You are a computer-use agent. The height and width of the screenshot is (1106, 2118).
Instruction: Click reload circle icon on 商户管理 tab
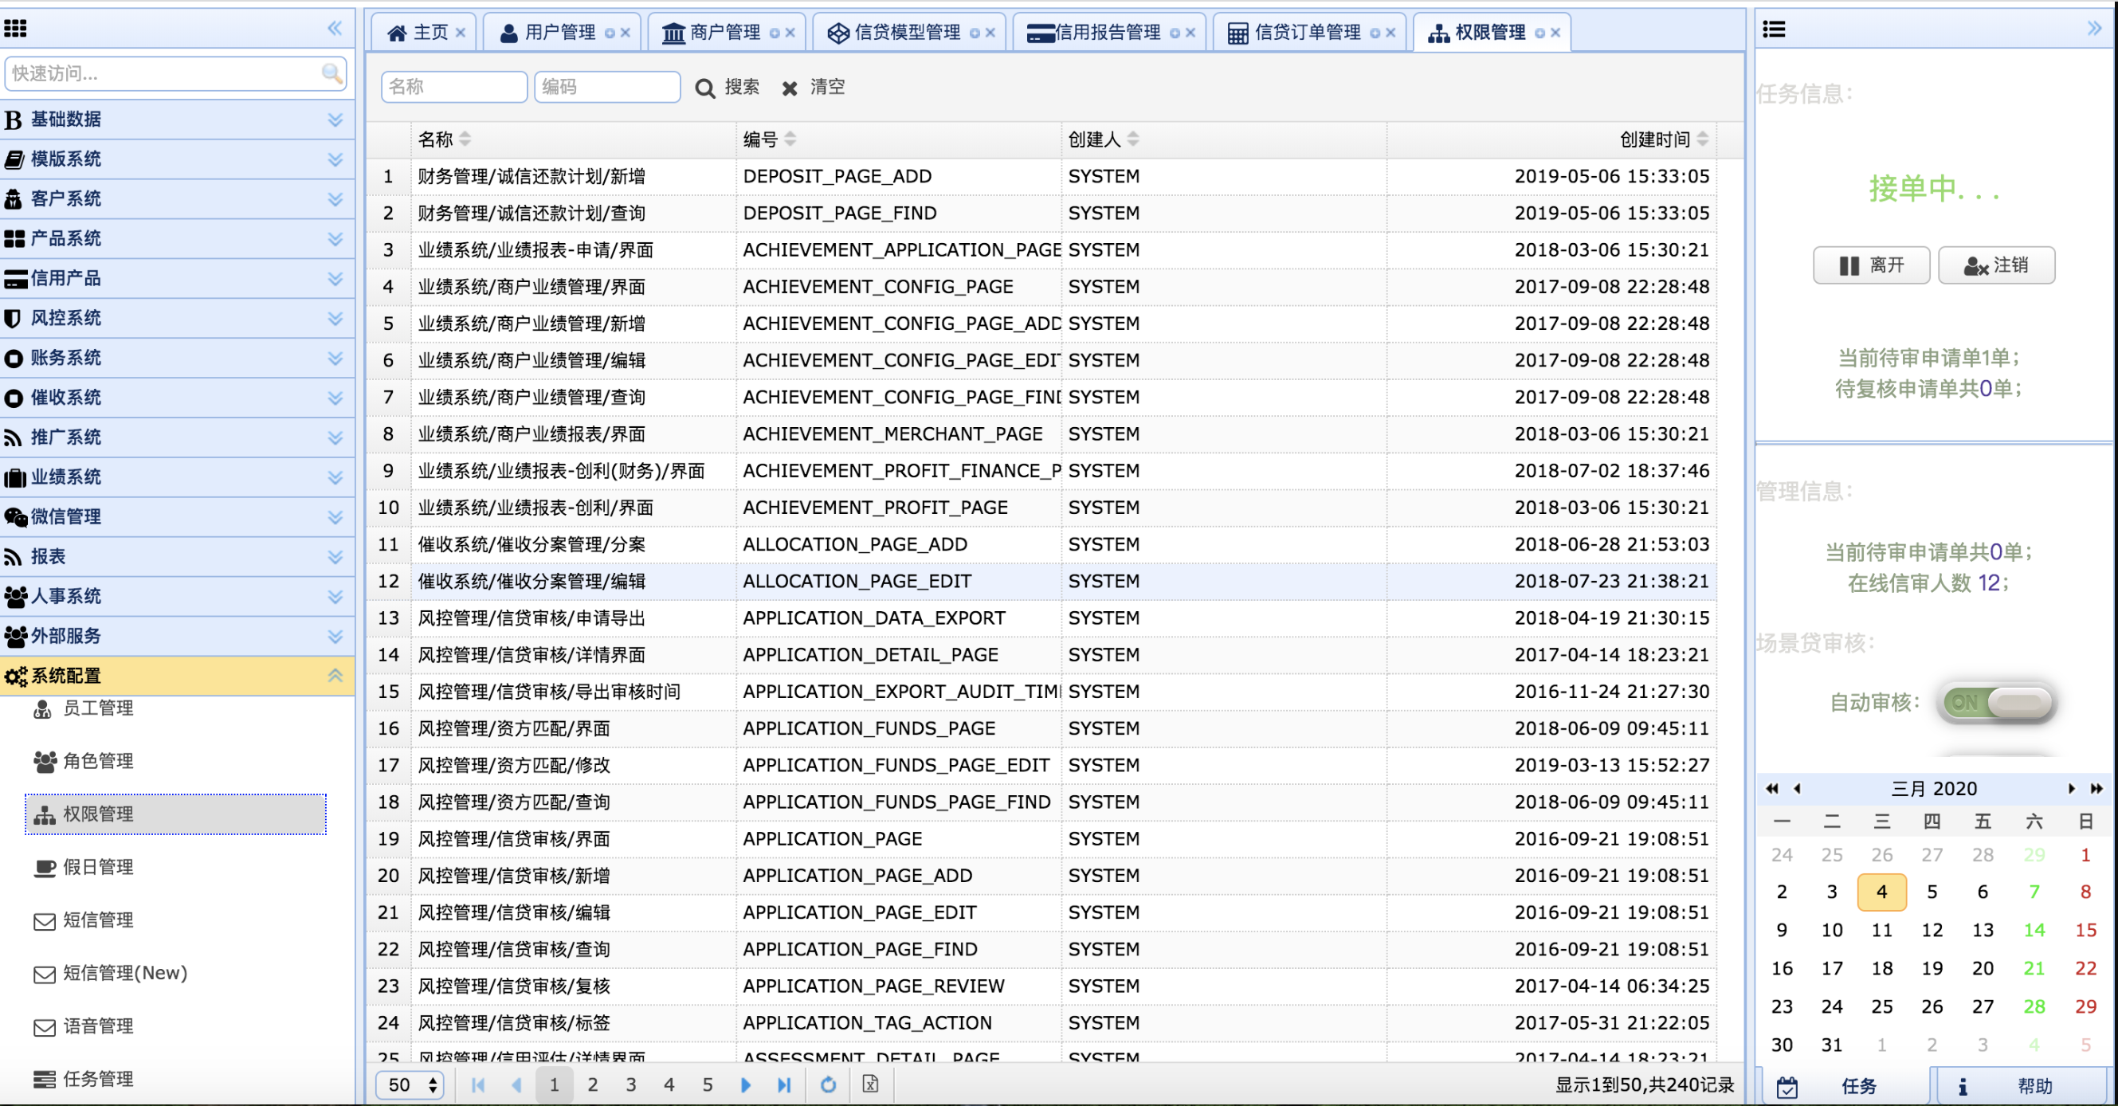coord(774,33)
